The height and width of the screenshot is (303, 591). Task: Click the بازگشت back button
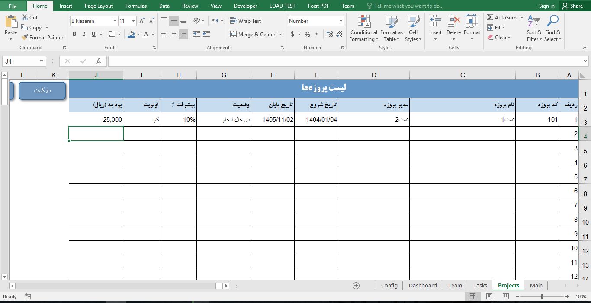42,91
